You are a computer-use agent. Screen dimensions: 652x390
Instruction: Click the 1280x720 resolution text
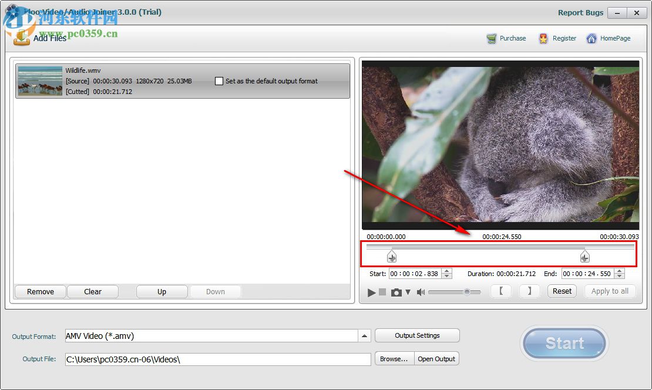click(150, 81)
